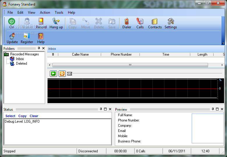This screenshot has height=157, width=227.
Task: Open the Action menu
Action: [45, 13]
